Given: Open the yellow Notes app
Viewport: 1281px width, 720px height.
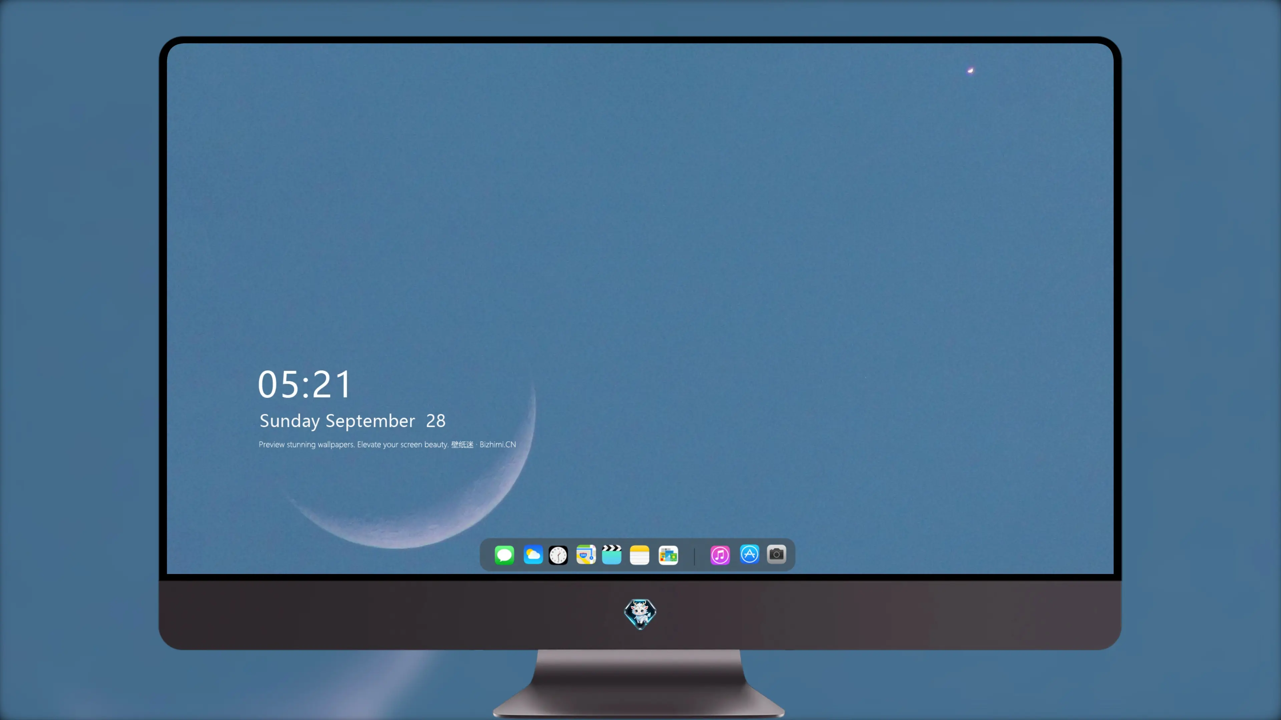Looking at the screenshot, I should coord(639,555).
